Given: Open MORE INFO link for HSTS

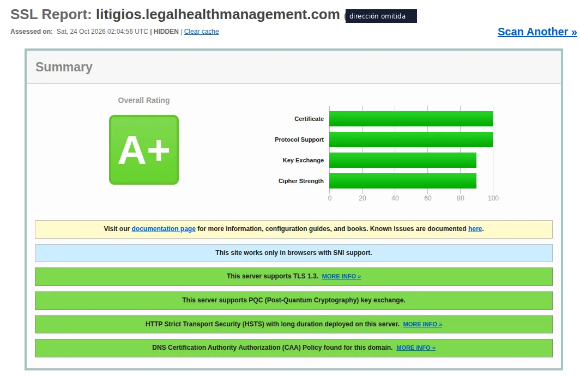Looking at the screenshot, I should (422, 324).
